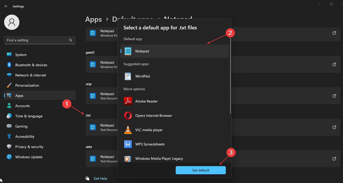Open external link icon for .txt row
Image resolution: width=343 pixels, height=183 pixels.
tap(334, 127)
